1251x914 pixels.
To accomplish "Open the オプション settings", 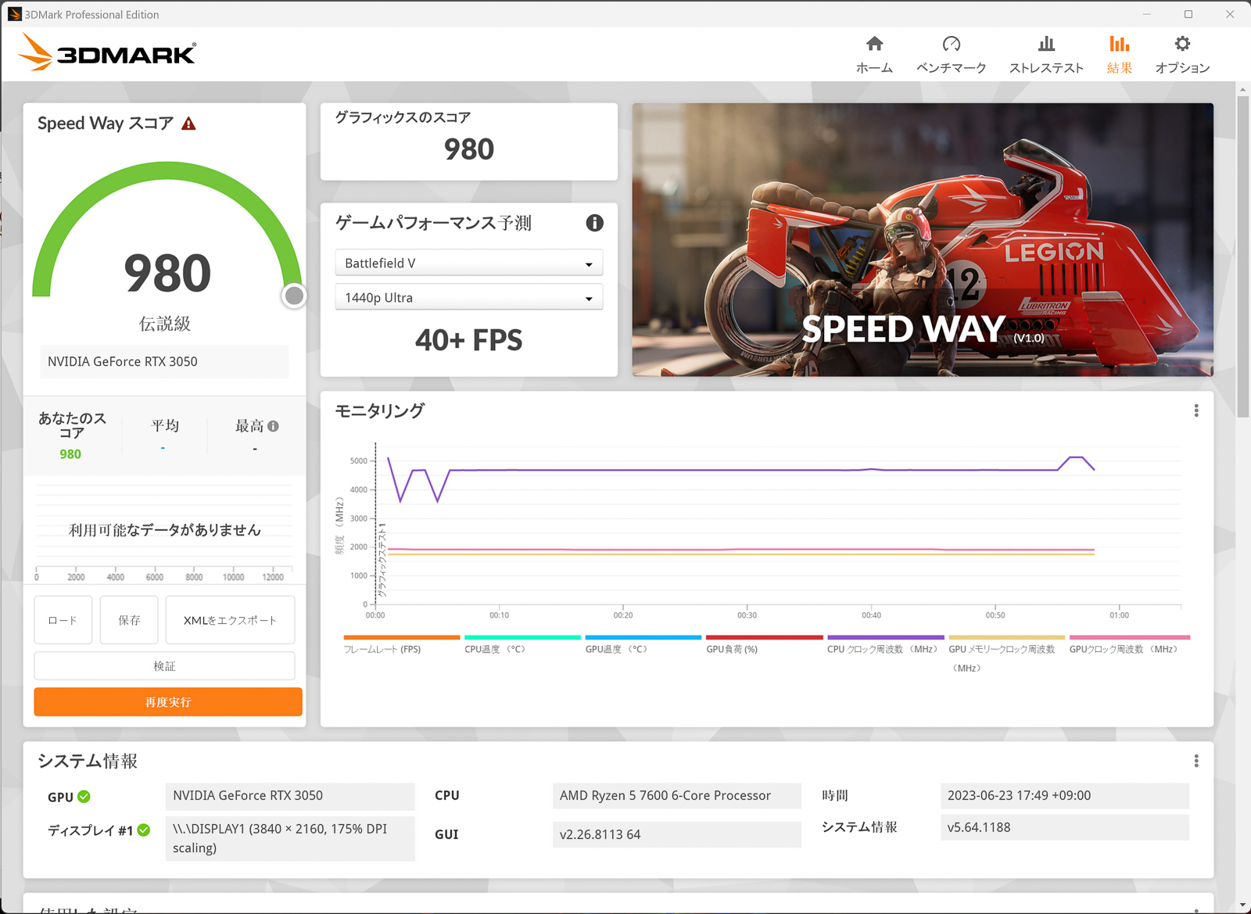I will pyautogui.click(x=1181, y=52).
